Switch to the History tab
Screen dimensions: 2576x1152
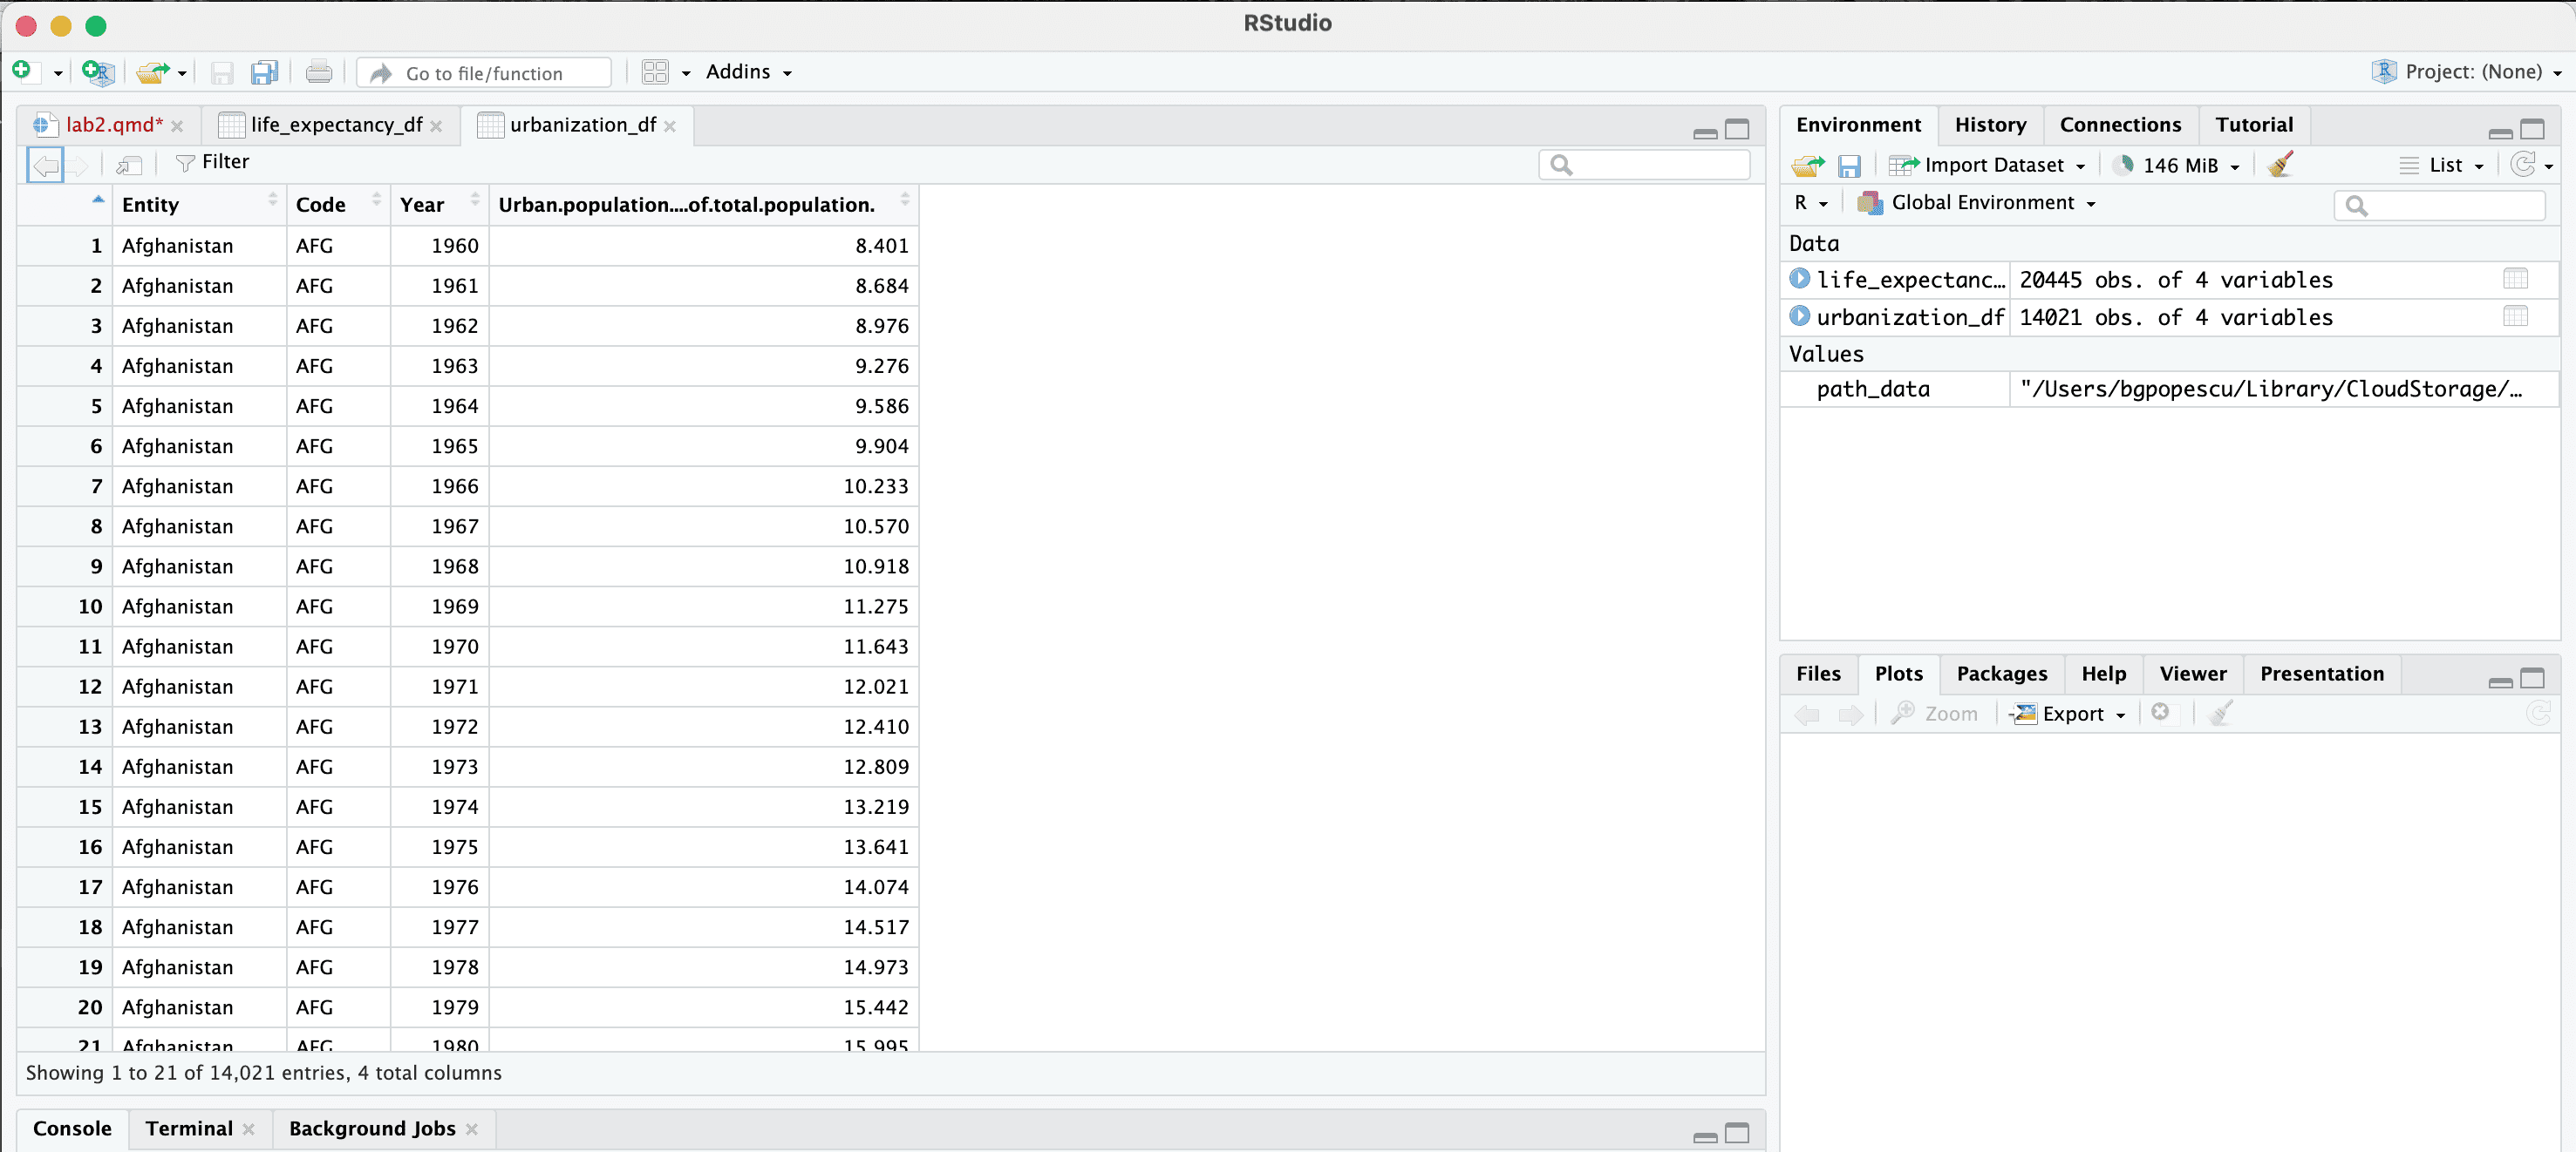click(1989, 125)
